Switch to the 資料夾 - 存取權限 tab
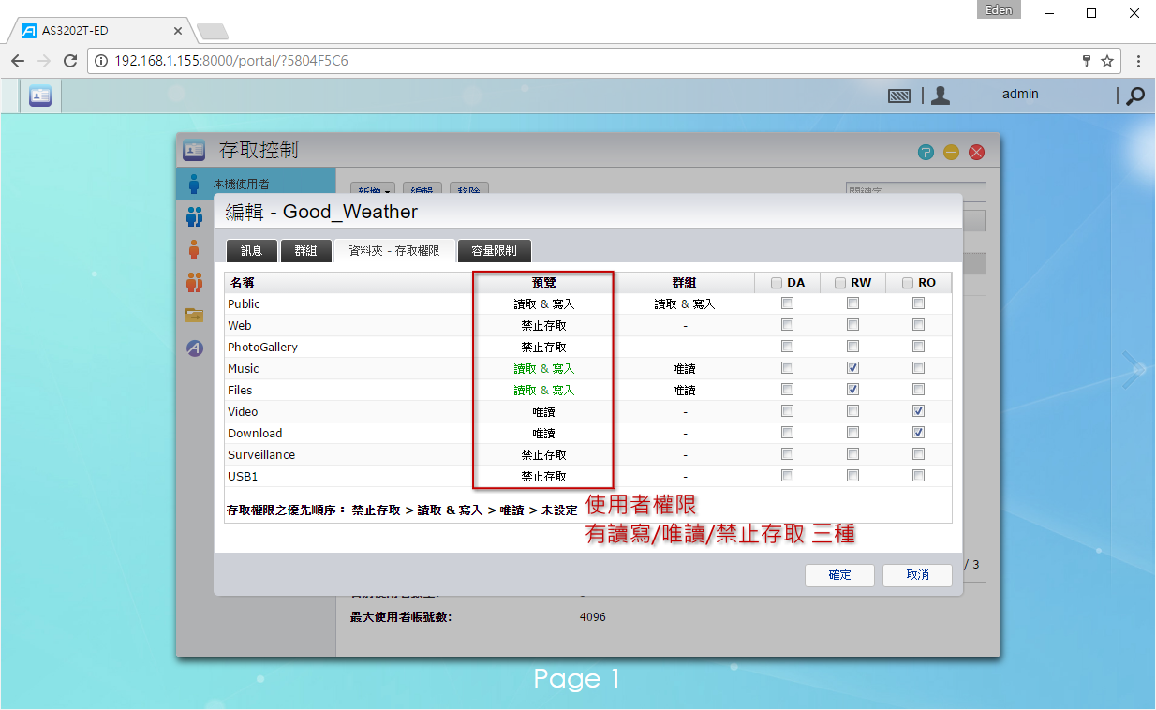1156x710 pixels. click(394, 251)
